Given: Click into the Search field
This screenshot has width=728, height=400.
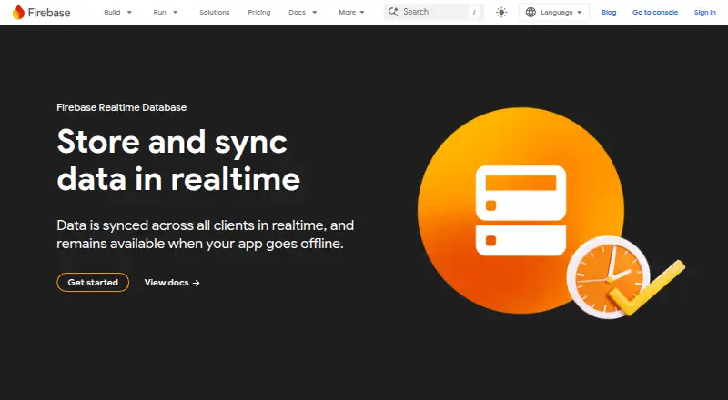Looking at the screenshot, I should point(434,12).
